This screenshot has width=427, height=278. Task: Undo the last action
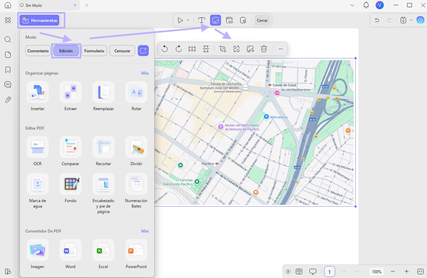click(x=377, y=20)
